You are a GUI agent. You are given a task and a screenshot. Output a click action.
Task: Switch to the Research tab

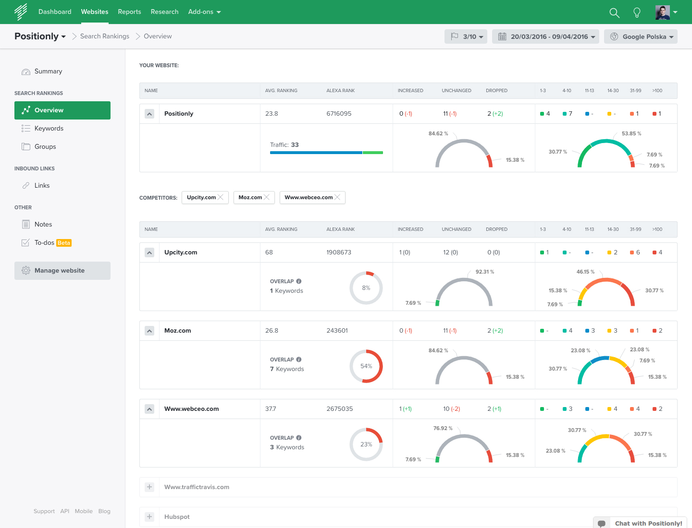(x=164, y=12)
